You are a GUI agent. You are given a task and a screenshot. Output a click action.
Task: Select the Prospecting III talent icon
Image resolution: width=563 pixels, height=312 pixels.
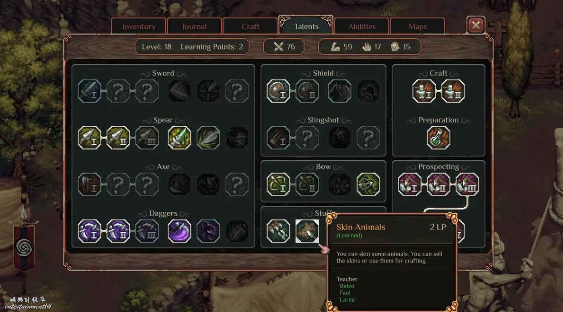coord(467,184)
